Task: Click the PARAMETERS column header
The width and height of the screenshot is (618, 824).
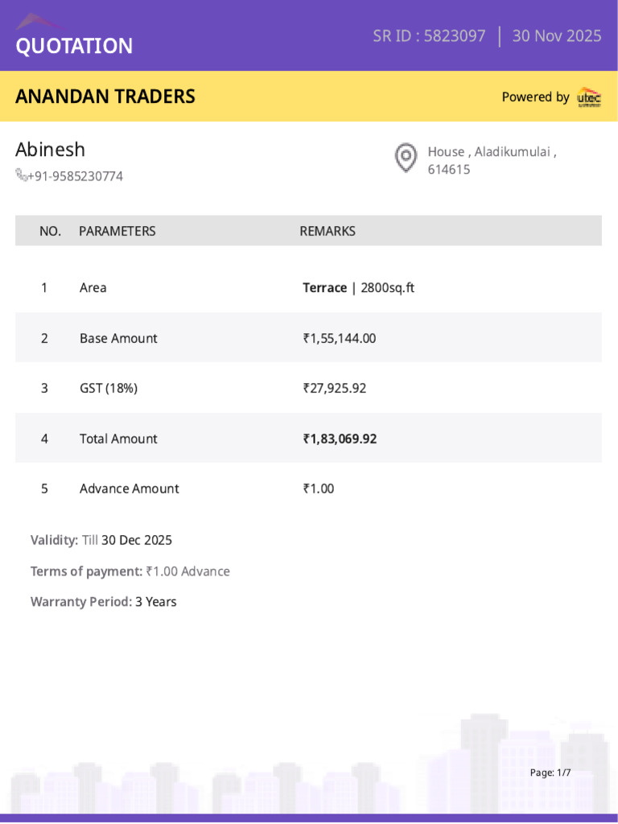Action: tap(117, 231)
